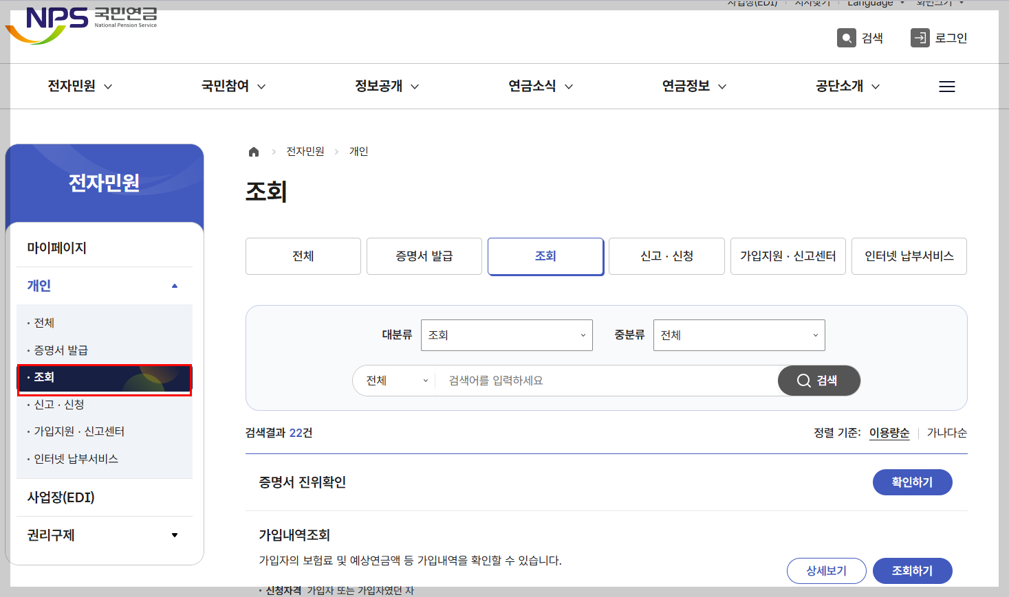Screen dimensions: 1009x597
Task: Open the 대분류 dropdown
Action: point(506,335)
